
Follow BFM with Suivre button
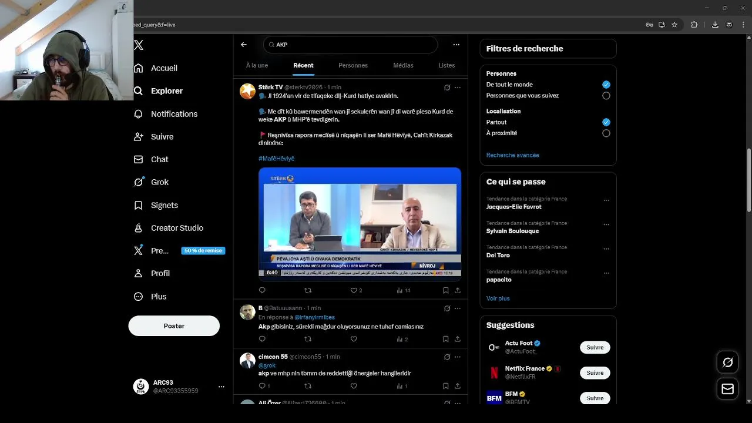point(595,398)
